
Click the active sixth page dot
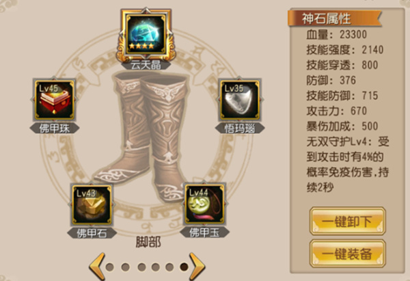click(184, 267)
